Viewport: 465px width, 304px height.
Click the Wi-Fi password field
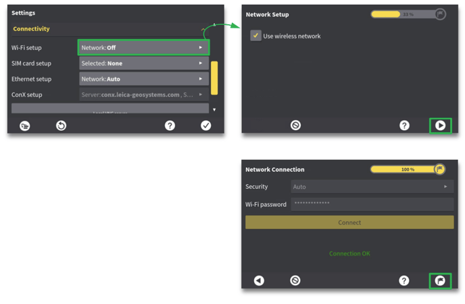pos(372,204)
